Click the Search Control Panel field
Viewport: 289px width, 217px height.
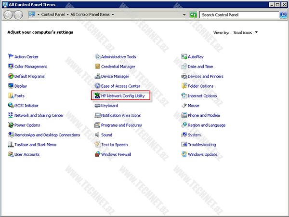[x=238, y=15]
